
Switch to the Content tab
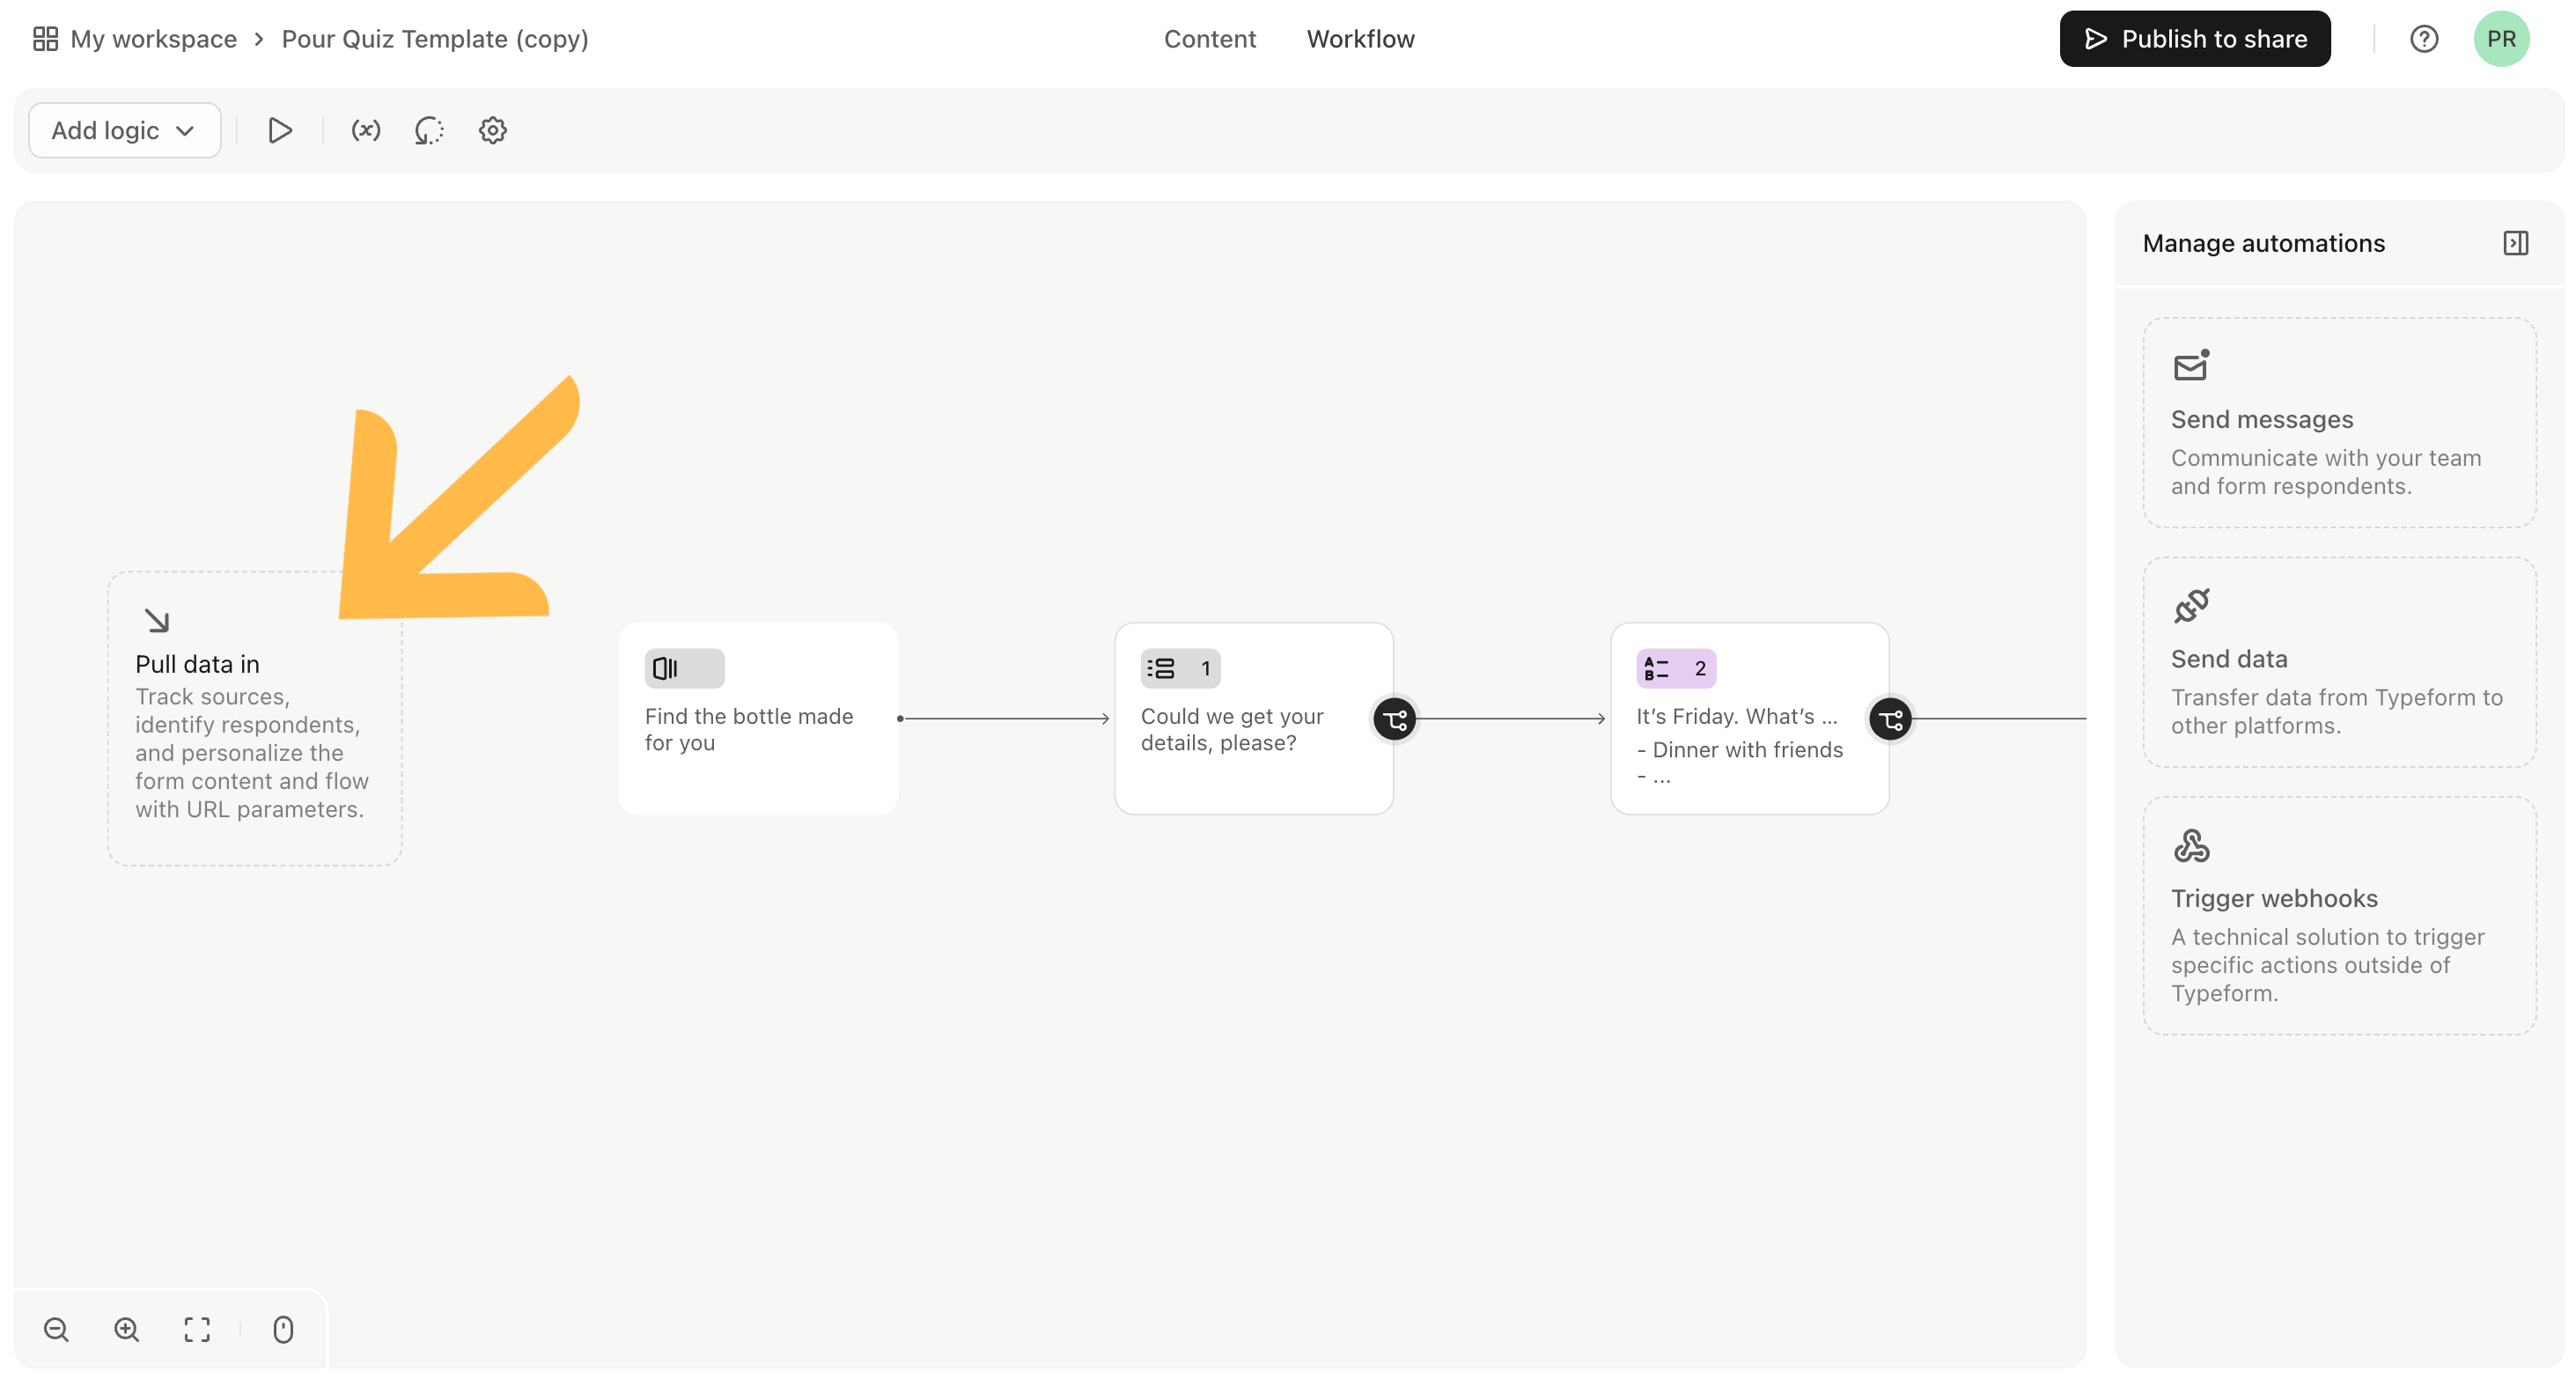pyautogui.click(x=1209, y=39)
